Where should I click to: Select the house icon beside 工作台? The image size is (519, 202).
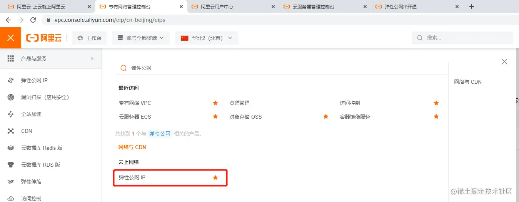(80, 38)
